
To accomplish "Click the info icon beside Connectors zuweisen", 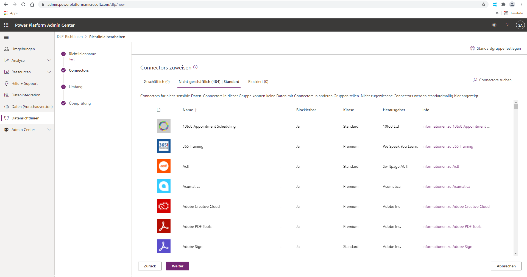I will point(196,67).
